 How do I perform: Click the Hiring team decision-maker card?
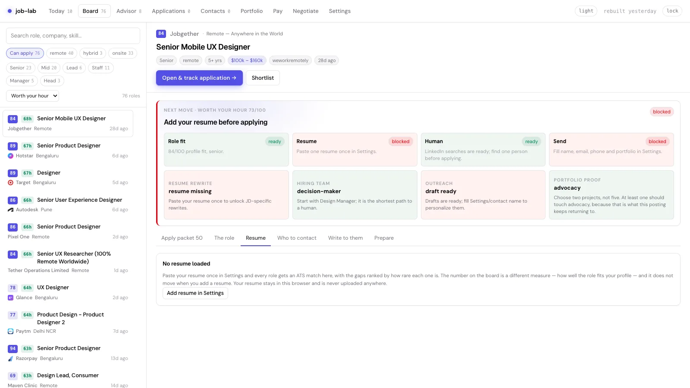coord(354,195)
